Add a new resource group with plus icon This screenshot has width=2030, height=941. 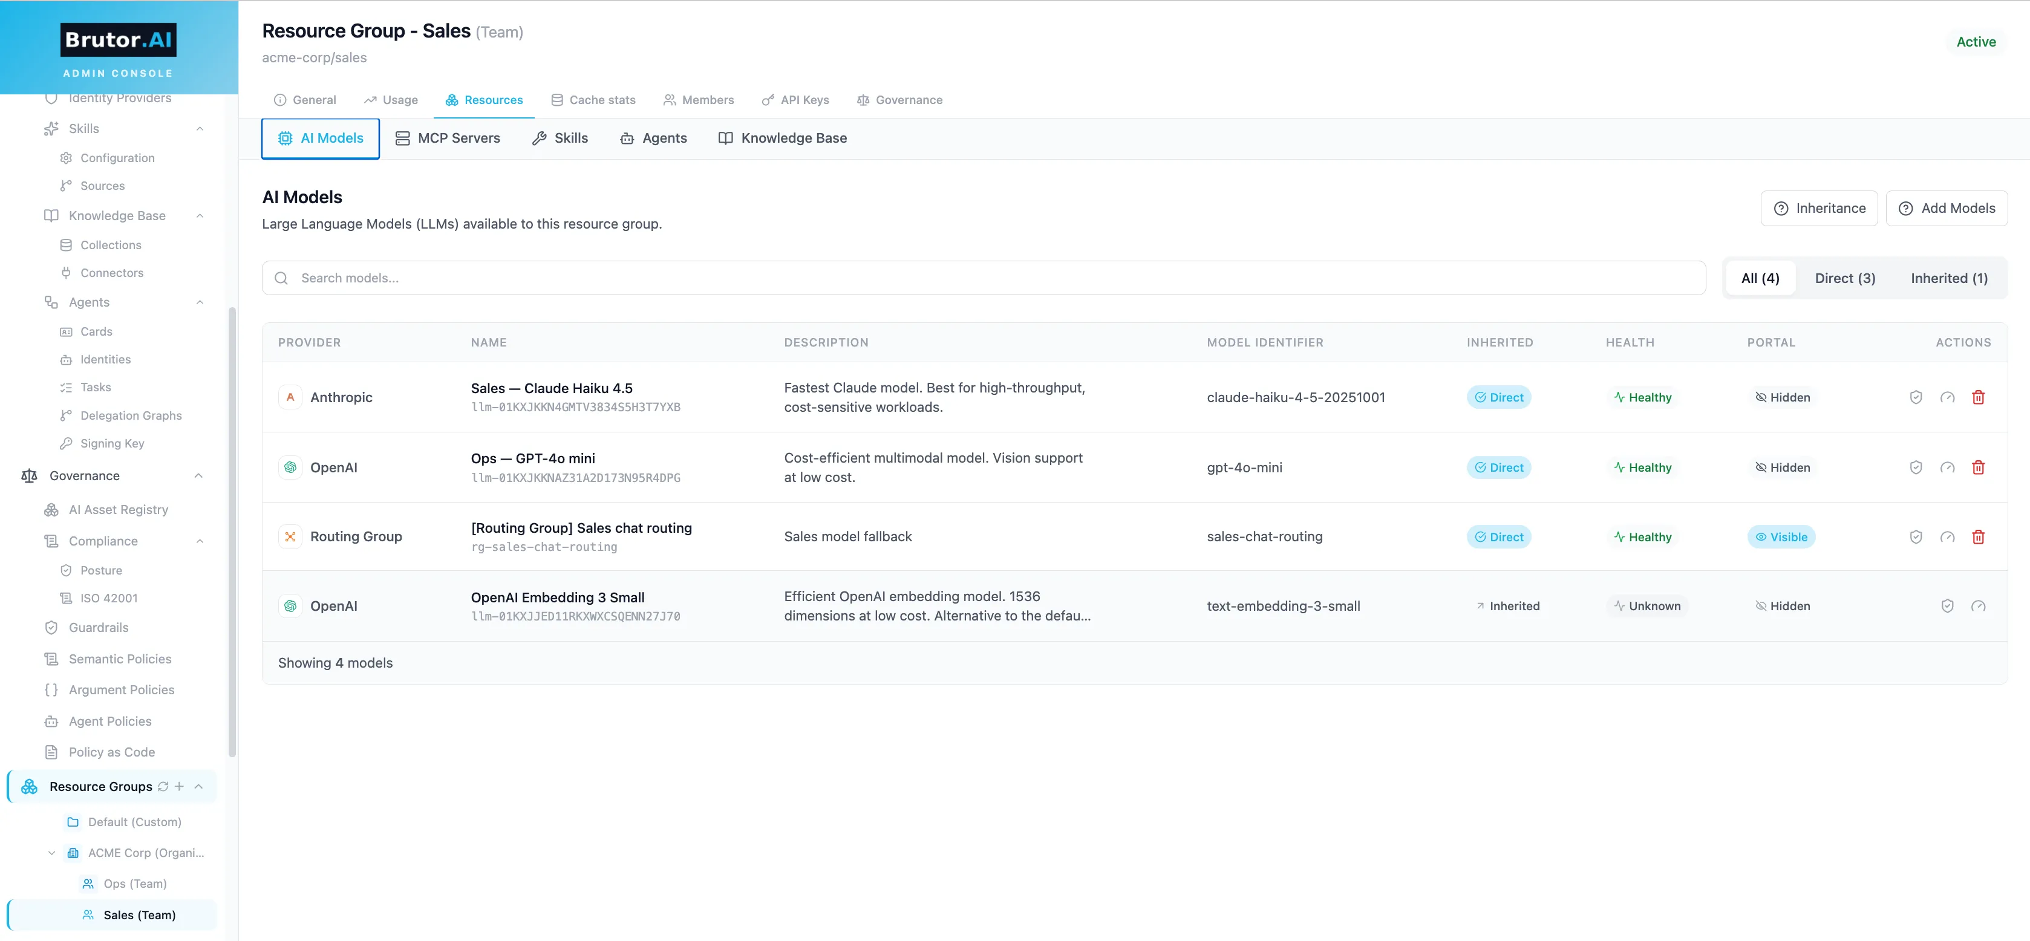[x=180, y=787]
